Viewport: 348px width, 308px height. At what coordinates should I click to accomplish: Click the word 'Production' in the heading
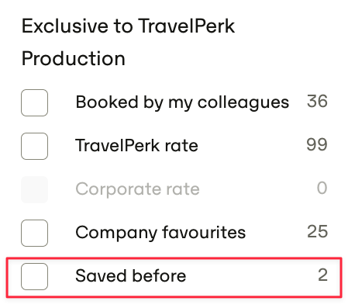[74, 59]
